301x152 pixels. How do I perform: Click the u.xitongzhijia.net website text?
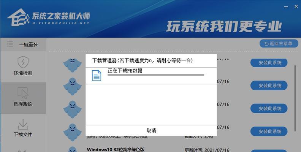61,23
